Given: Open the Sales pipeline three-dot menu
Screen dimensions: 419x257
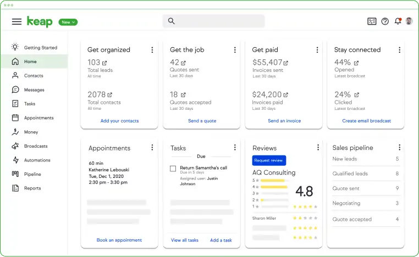Looking at the screenshot, I should point(399,147).
